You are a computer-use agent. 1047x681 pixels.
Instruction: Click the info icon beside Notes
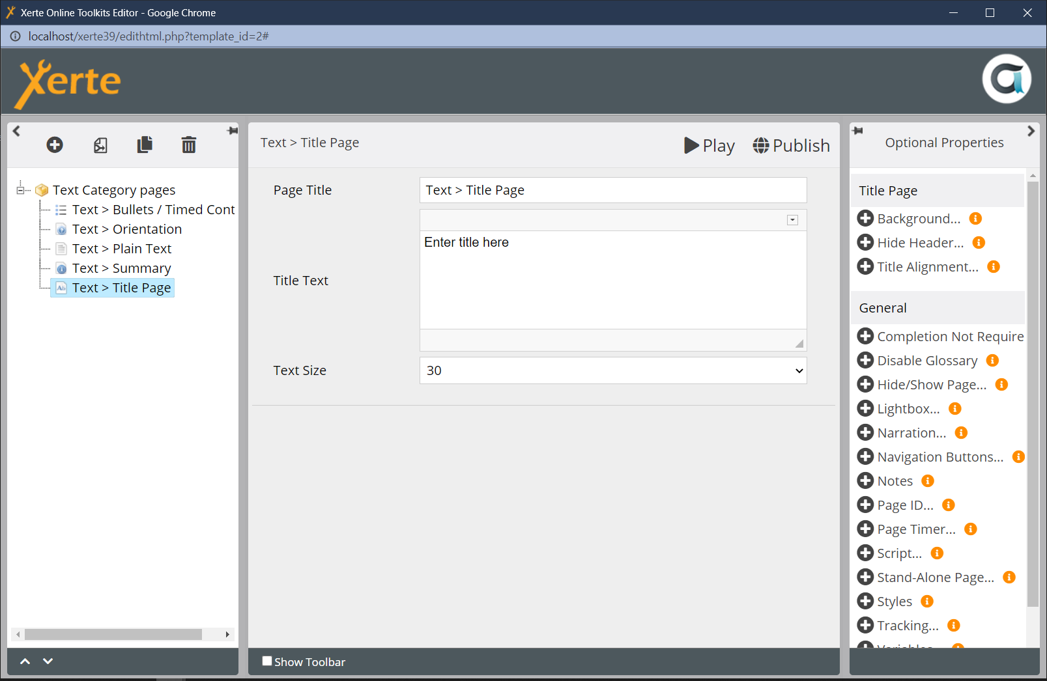point(928,481)
